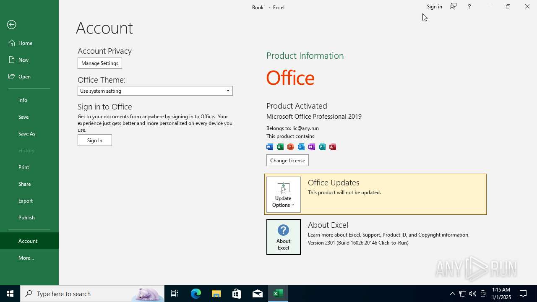This screenshot has height=302, width=537.
Task: Open Microsoft Store from the taskbar
Action: coord(237,294)
